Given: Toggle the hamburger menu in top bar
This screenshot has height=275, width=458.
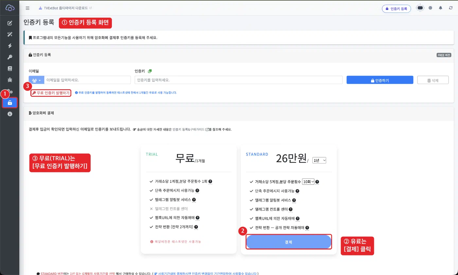Looking at the screenshot, I should tap(27, 8).
